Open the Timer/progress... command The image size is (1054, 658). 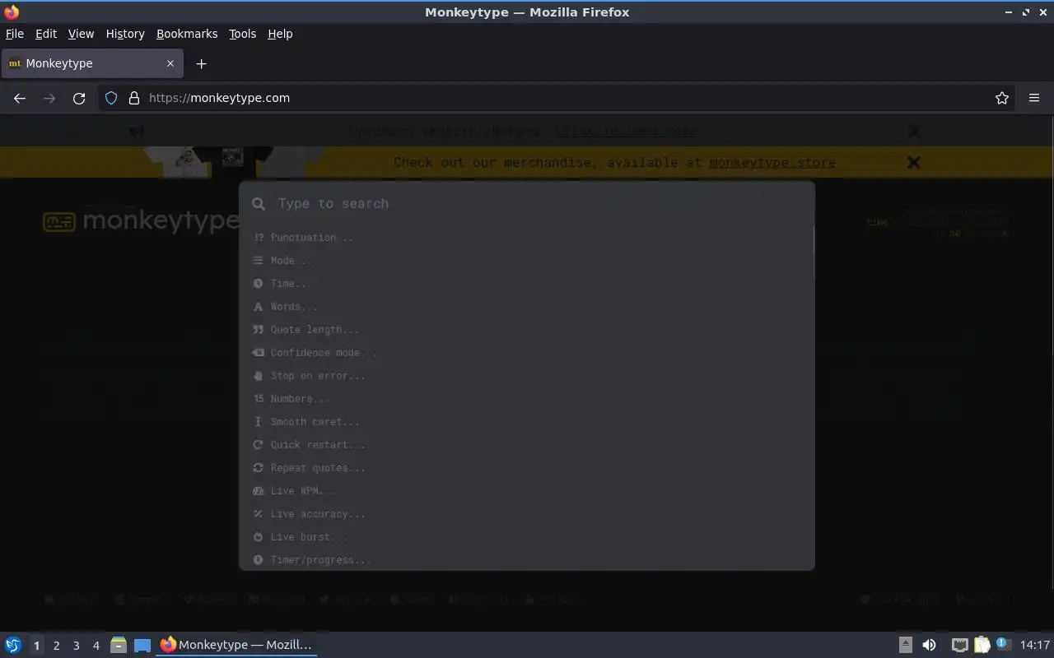pyautogui.click(x=527, y=560)
